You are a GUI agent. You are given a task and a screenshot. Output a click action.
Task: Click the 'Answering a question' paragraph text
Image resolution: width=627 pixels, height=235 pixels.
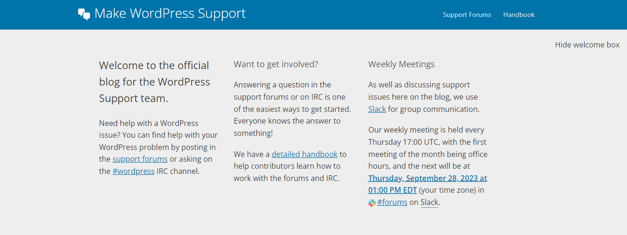[x=292, y=109]
